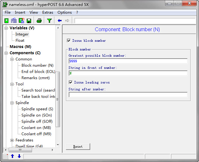Click the String in front of number field
The height and width of the screenshot is (162, 199).
coord(128,73)
